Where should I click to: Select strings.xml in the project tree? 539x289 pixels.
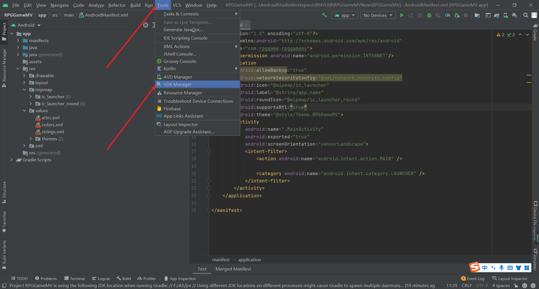53,132
